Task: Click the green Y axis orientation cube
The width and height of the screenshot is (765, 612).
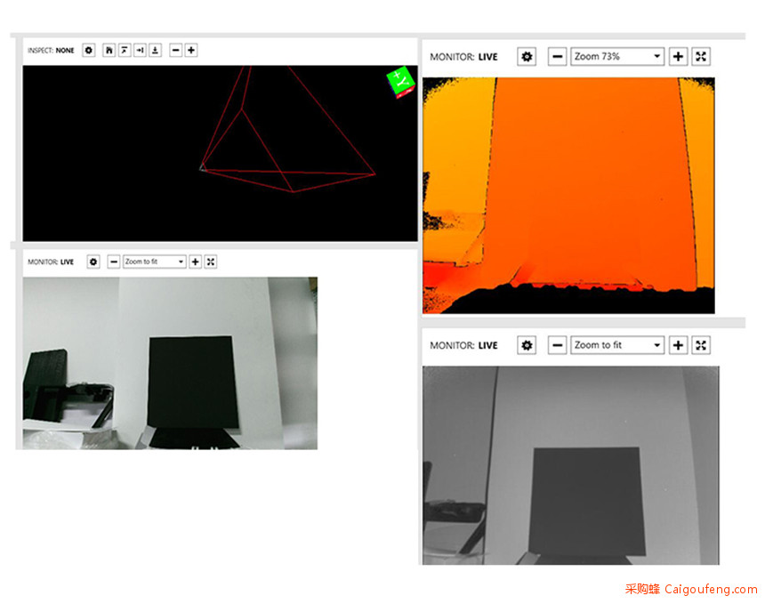Action: [401, 82]
